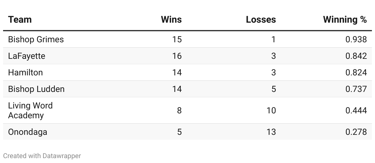This screenshot has width=375, height=163.
Task: Click Onondaga losses value 13
Action: [x=271, y=132]
